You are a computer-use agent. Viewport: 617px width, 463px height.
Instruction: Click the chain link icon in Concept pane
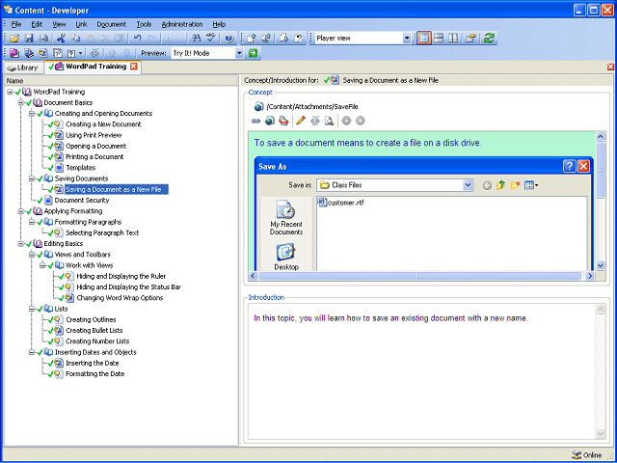pyautogui.click(x=255, y=121)
